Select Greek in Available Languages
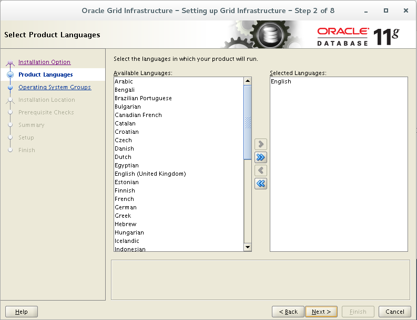417x320 pixels. 178,216
